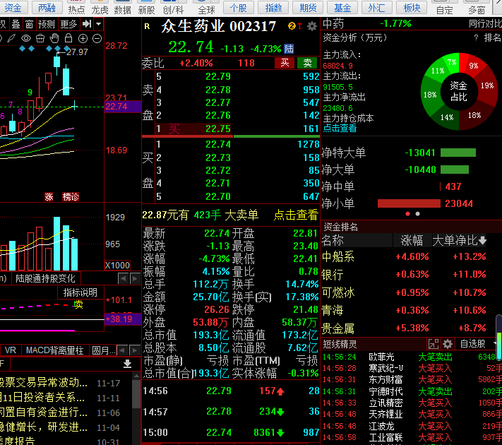Click the green 卖 sell button

[307, 63]
